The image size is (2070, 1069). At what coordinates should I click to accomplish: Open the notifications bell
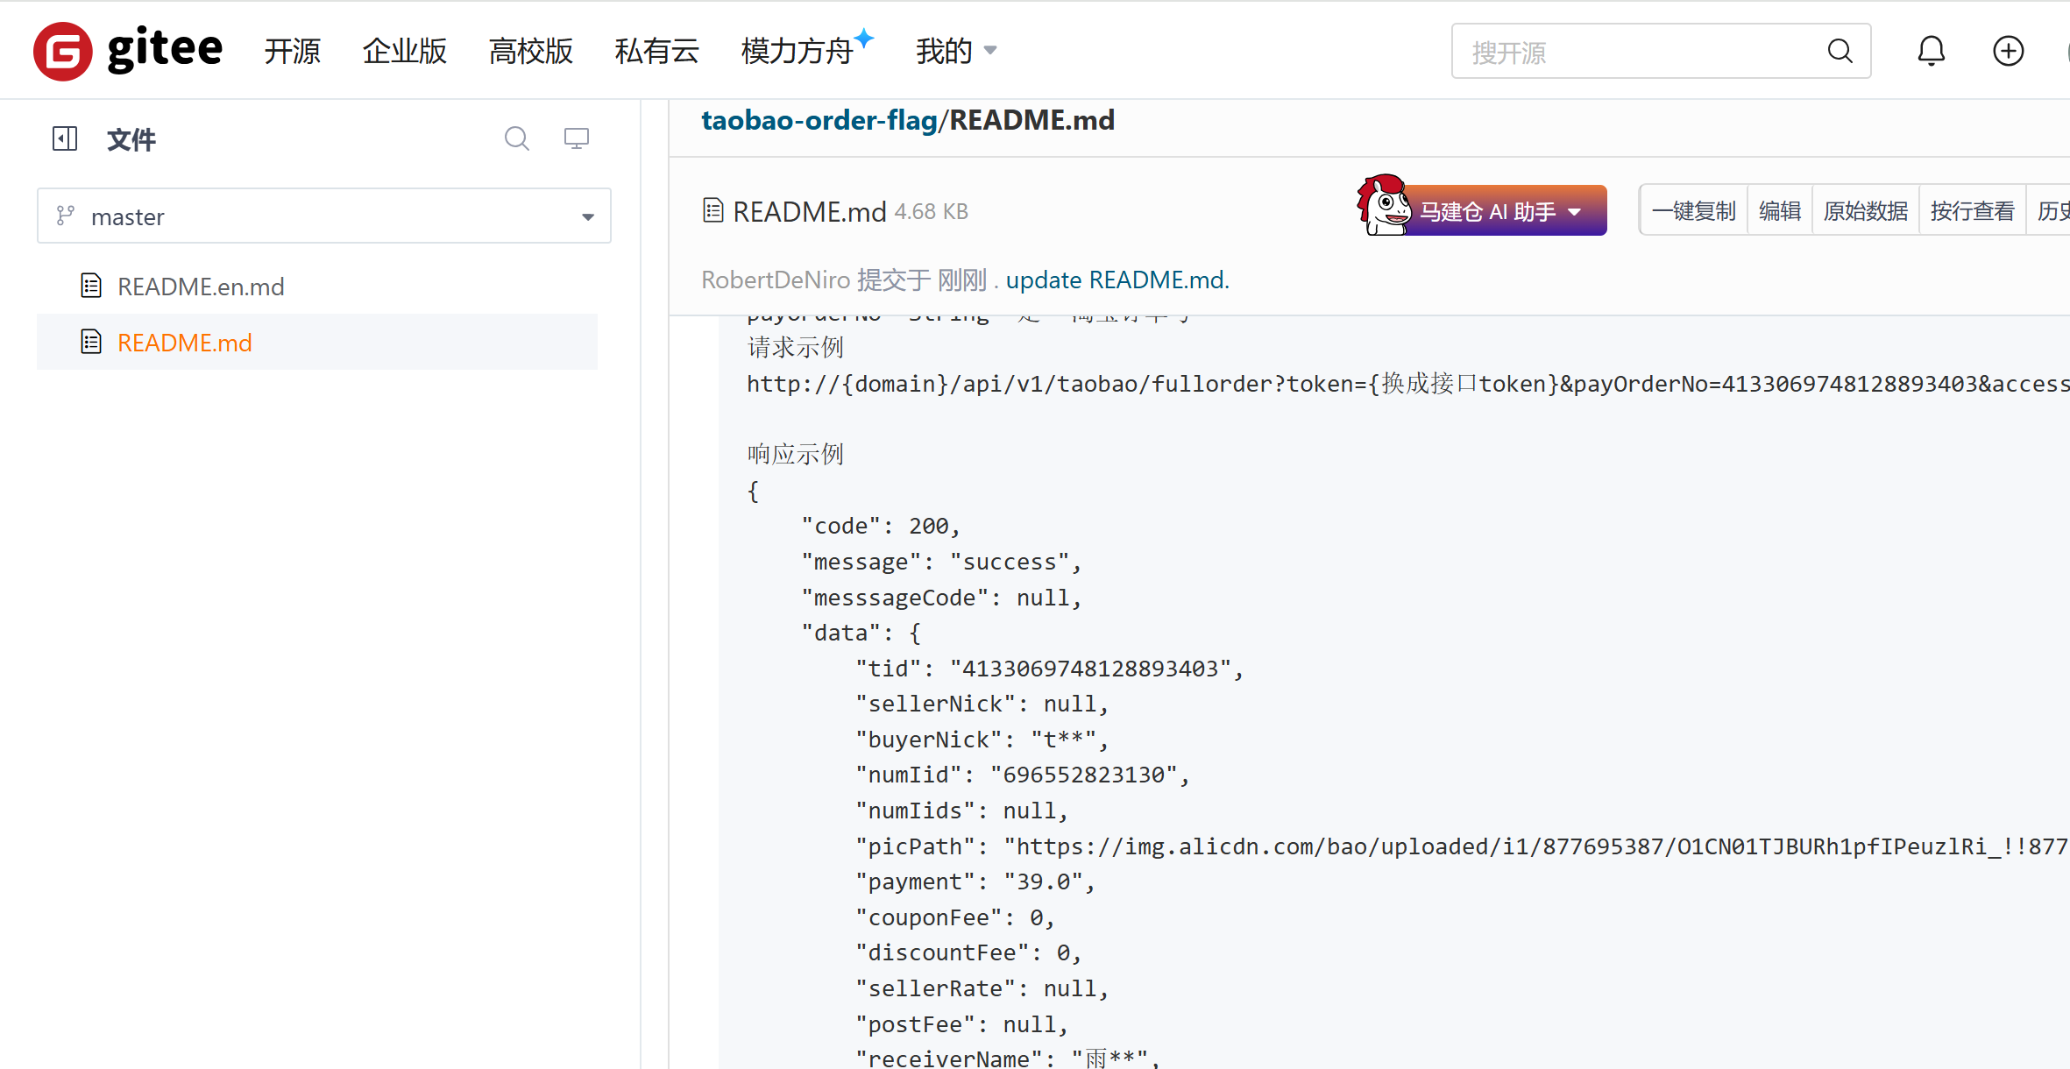1931,52
